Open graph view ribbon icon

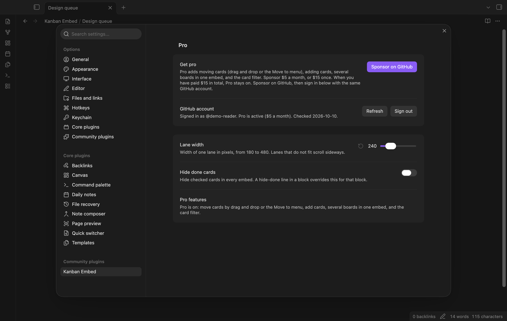tap(8, 32)
